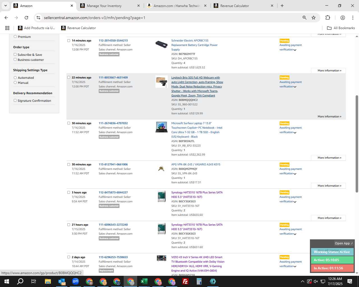The image size is (359, 287).
Task: Open the tab search dropdown arrow
Action: [x=5, y=6]
